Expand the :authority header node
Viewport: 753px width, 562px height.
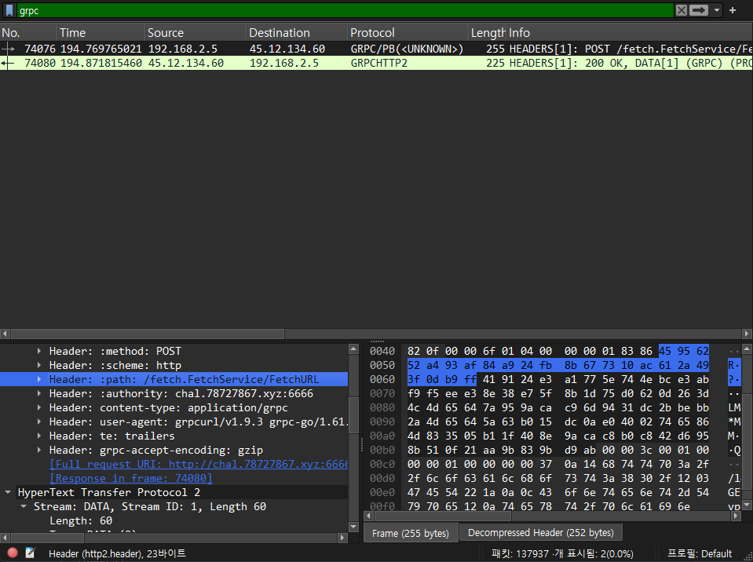point(39,393)
